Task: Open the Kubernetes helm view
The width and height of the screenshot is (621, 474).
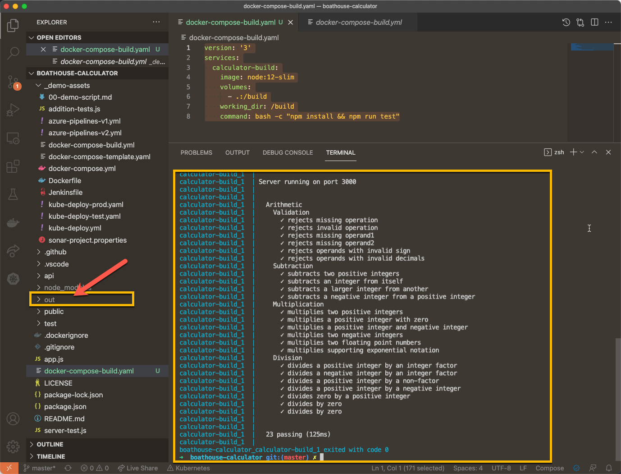Action: [13, 279]
